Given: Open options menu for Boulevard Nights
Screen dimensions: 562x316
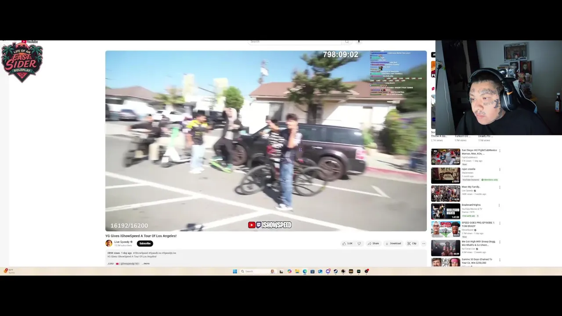Looking at the screenshot, I should [x=499, y=205].
